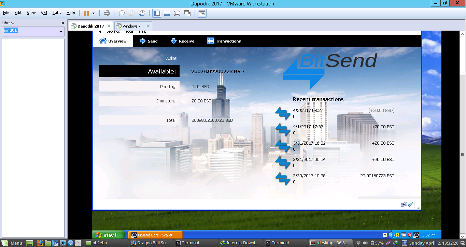Switch to Internet Downl... taskbar window
This screenshot has height=247, width=466.
(x=241, y=243)
